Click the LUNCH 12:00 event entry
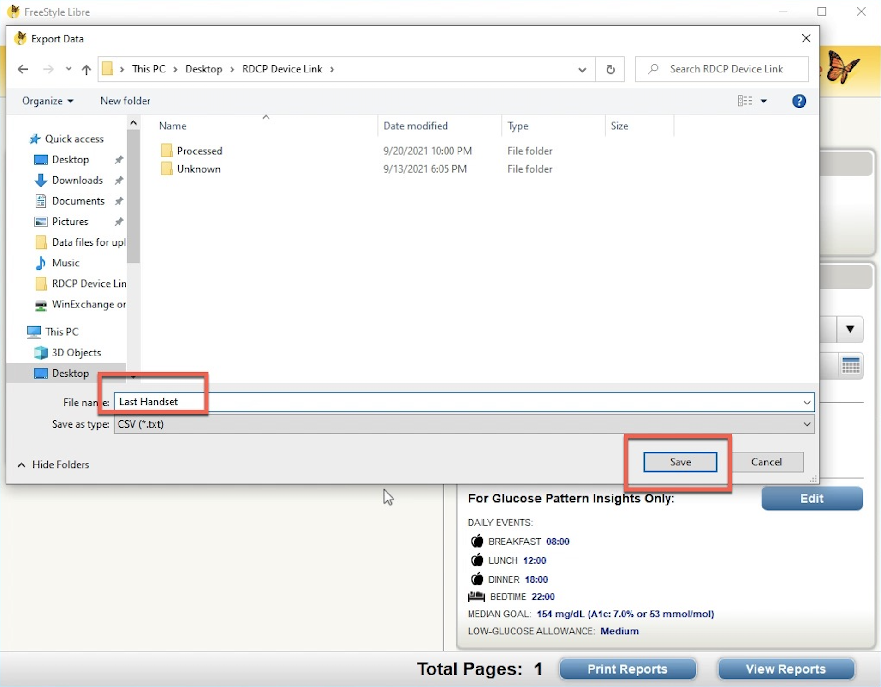 click(x=509, y=560)
